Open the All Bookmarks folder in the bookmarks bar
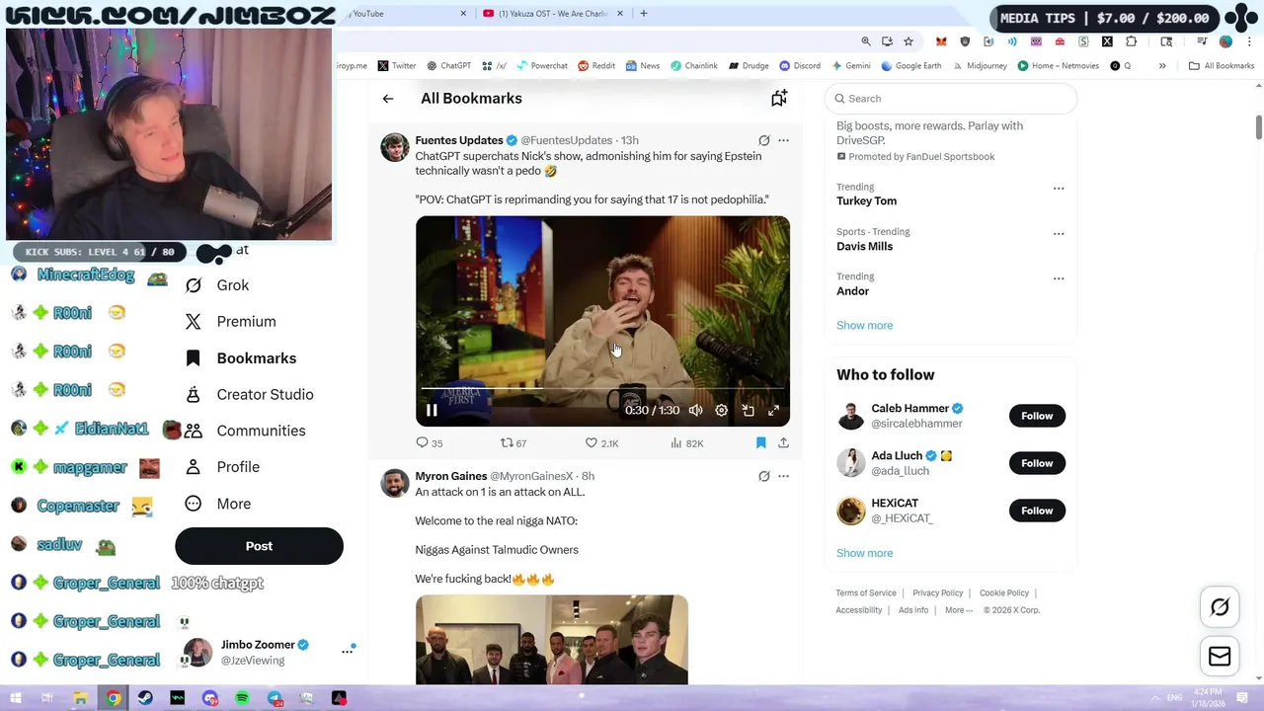 point(1222,66)
